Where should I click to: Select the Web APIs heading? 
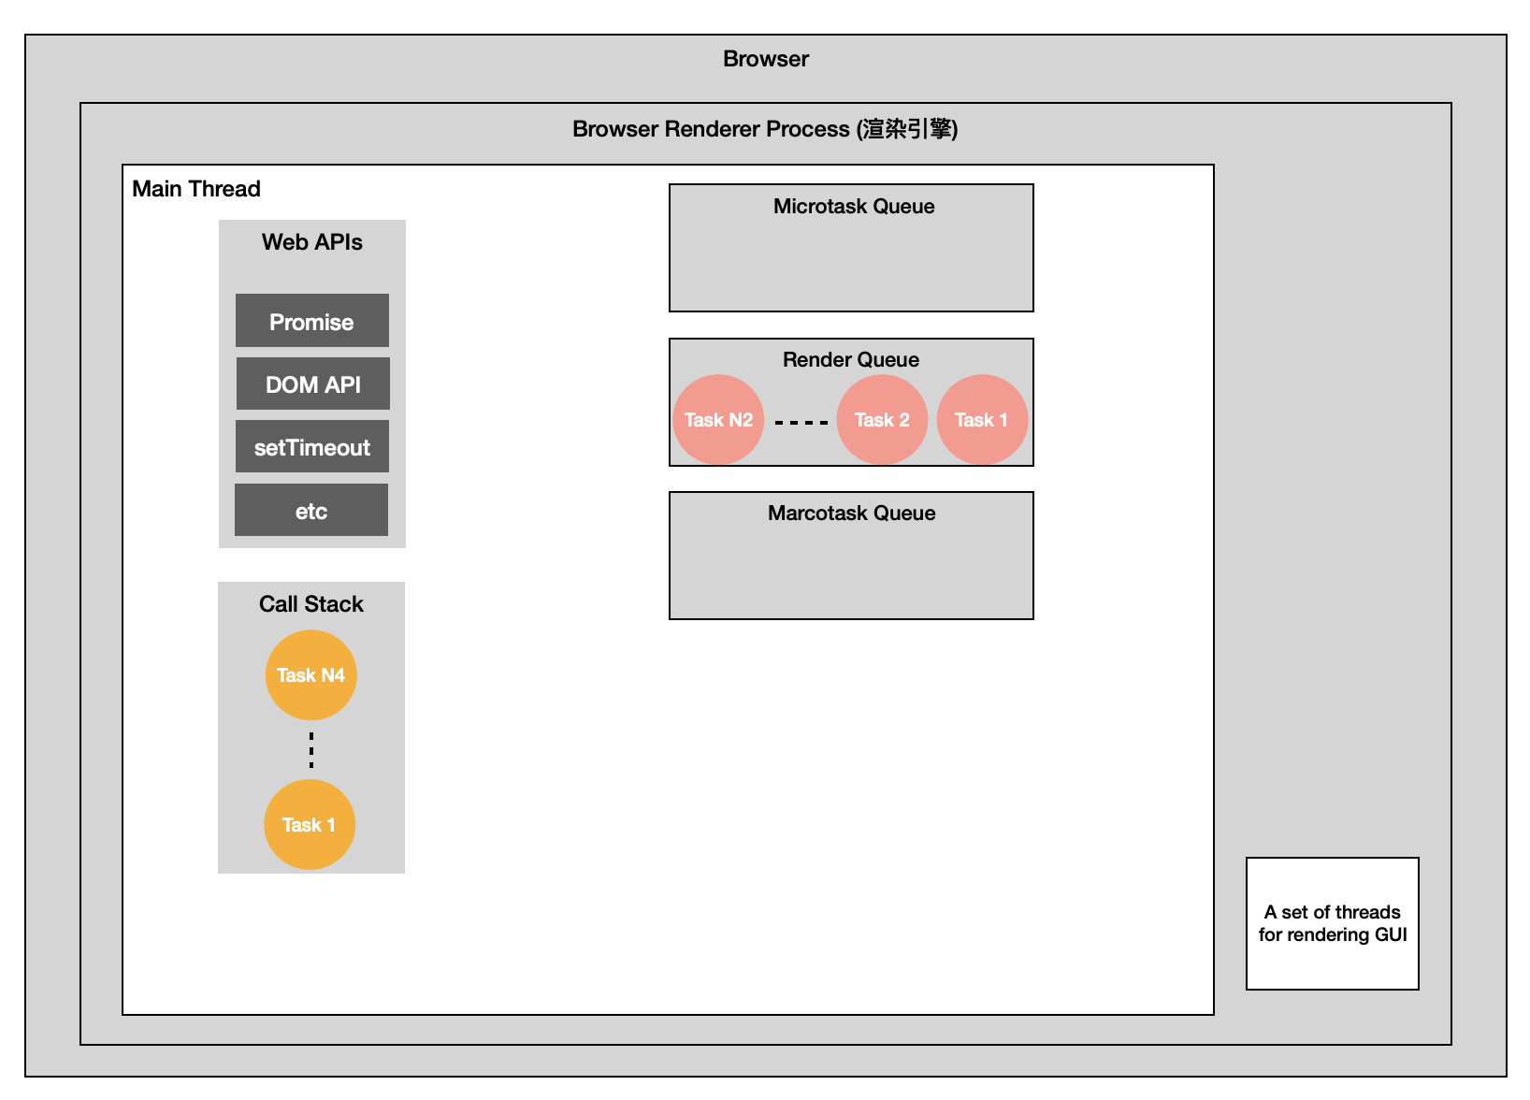pyautogui.click(x=311, y=242)
